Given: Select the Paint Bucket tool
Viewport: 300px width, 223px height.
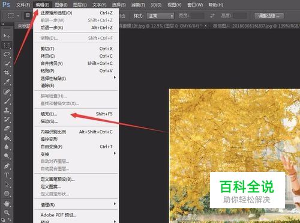Looking at the screenshot, I should click(x=7, y=138).
